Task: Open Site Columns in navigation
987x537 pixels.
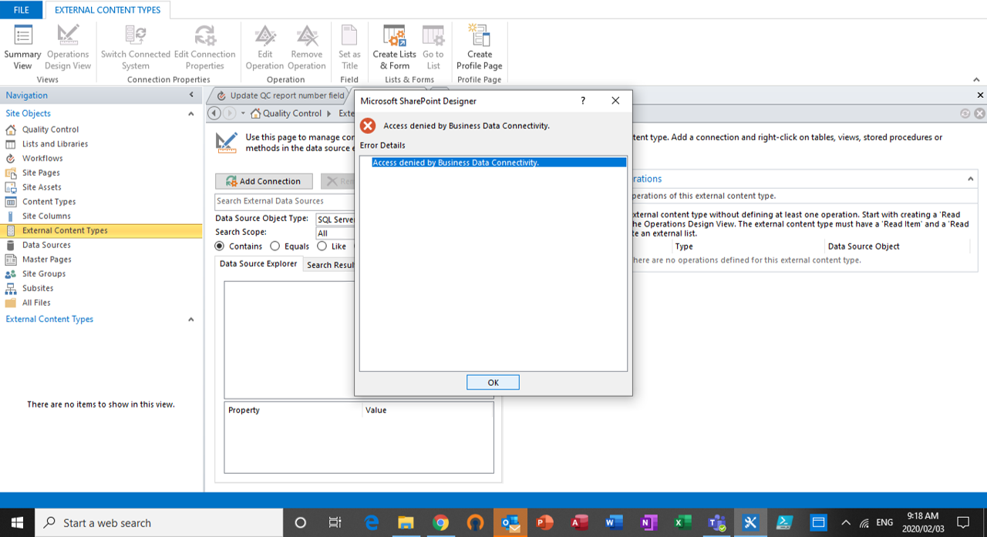Action: (x=46, y=216)
